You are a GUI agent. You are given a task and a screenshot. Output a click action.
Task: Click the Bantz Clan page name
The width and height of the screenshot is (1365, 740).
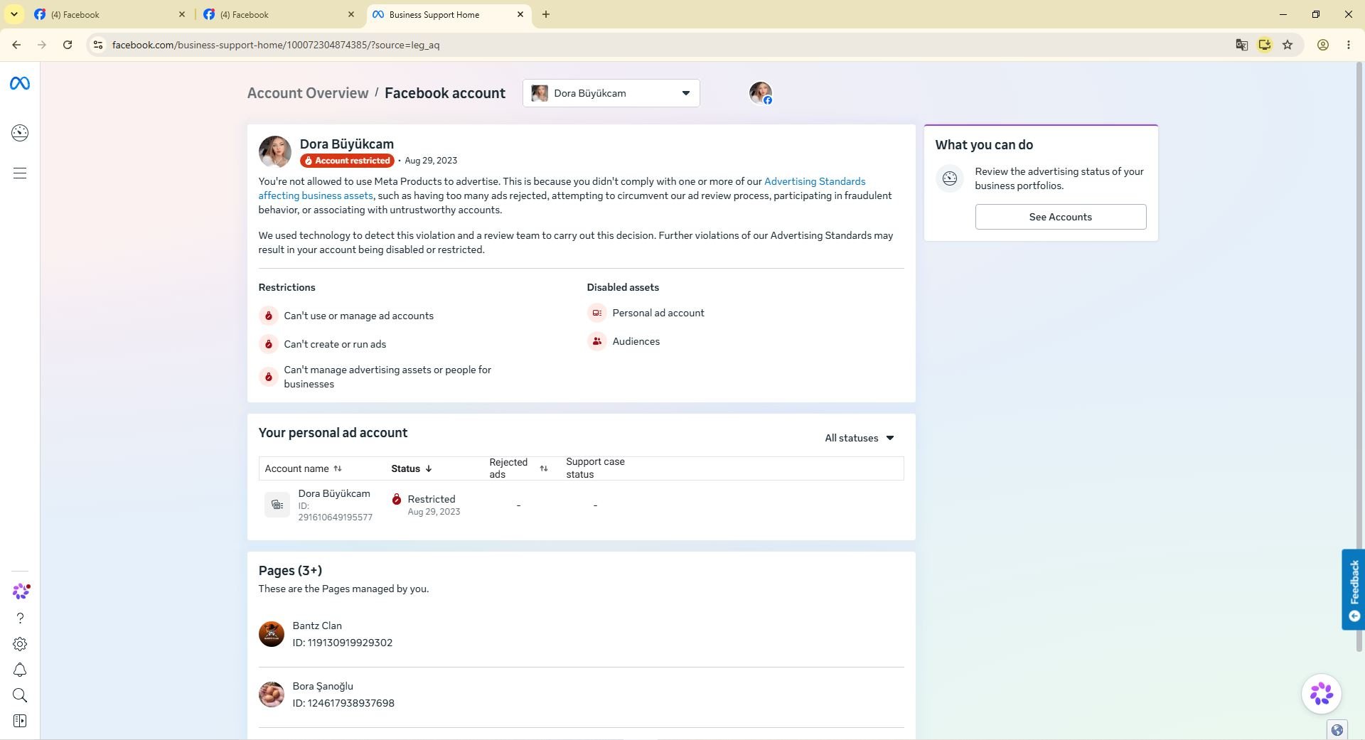pyautogui.click(x=317, y=626)
